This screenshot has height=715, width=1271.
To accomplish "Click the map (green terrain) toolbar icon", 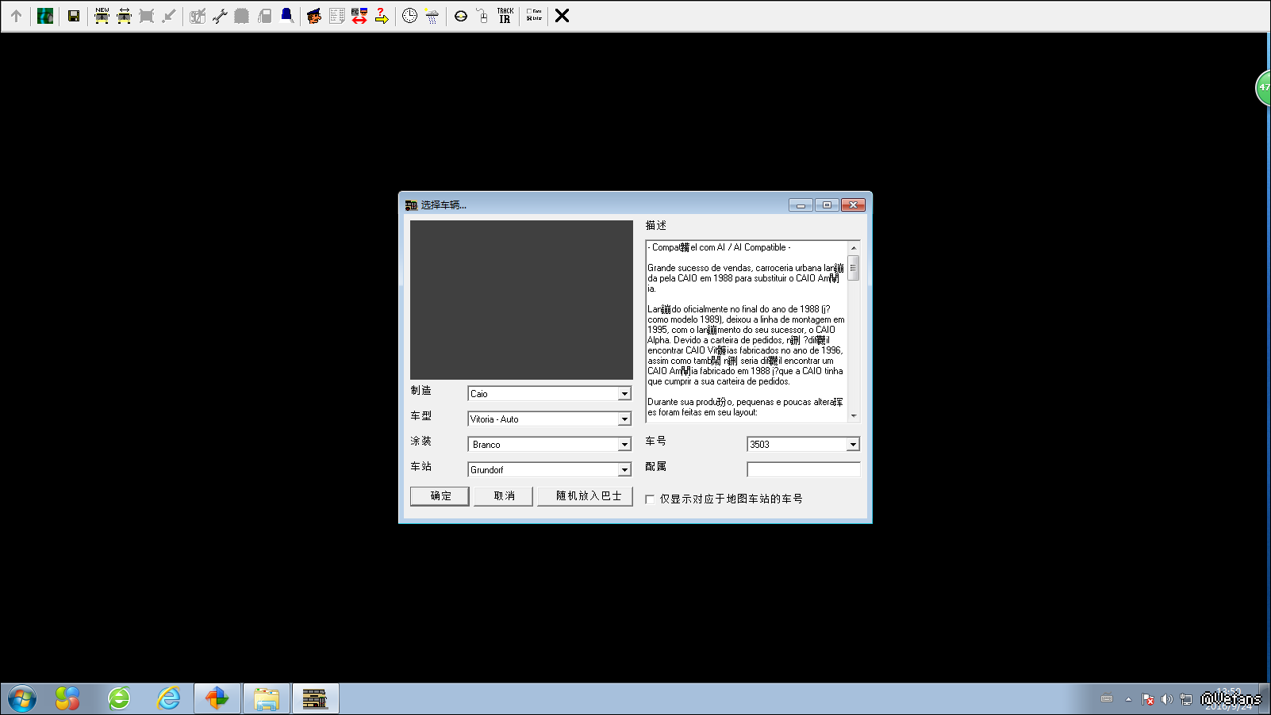I will [x=45, y=16].
